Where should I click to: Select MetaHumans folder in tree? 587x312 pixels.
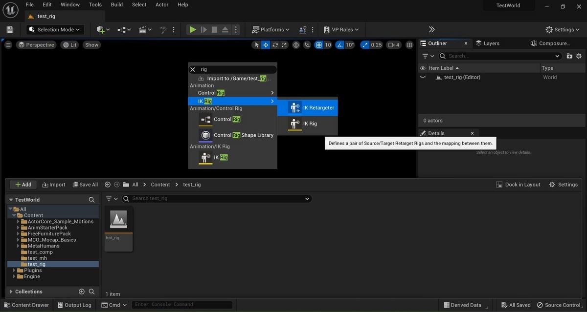(44, 246)
